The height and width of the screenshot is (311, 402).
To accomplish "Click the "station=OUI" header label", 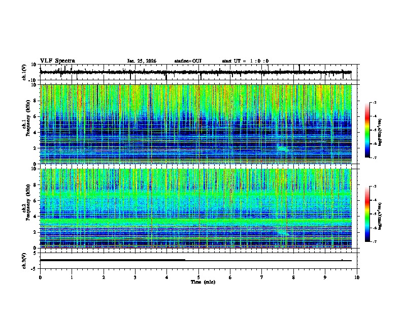I will point(188,61).
